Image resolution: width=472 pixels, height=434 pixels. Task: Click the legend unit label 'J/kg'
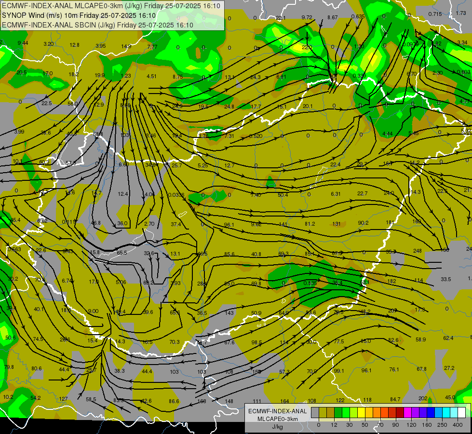277,427
